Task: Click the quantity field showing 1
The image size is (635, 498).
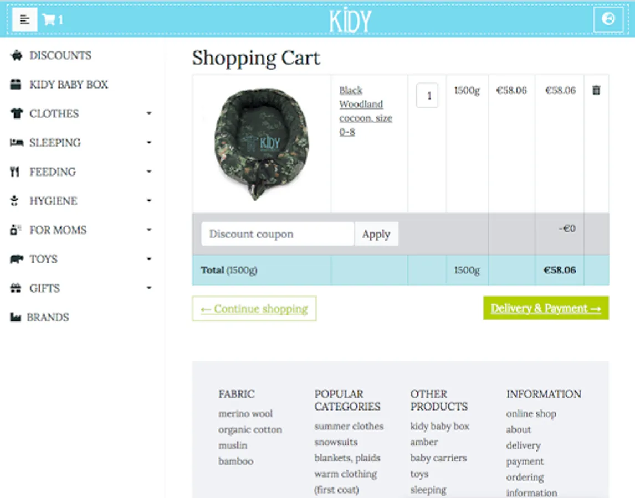Action: pos(427,96)
